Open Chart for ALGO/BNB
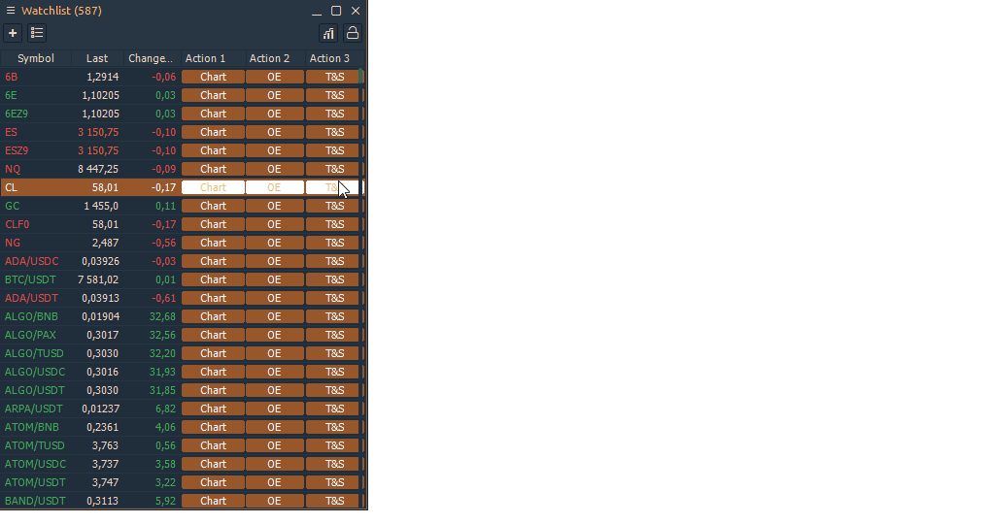The height and width of the screenshot is (524, 988). (x=213, y=316)
